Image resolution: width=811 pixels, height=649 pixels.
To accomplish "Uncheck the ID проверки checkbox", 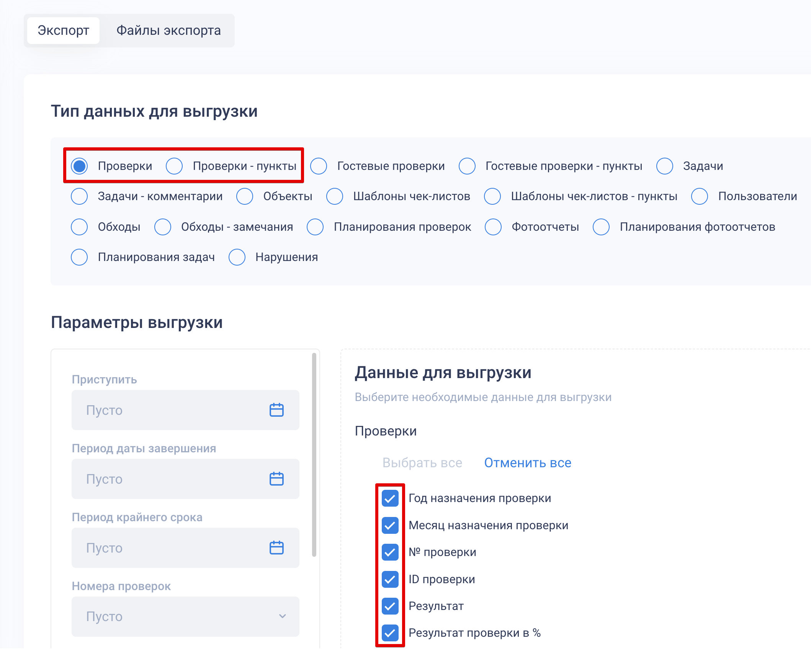I will (390, 579).
